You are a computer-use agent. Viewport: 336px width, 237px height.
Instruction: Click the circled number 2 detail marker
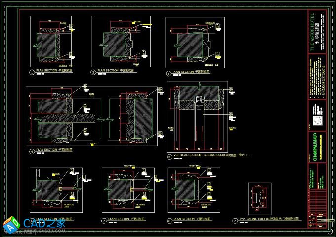[93, 72]
